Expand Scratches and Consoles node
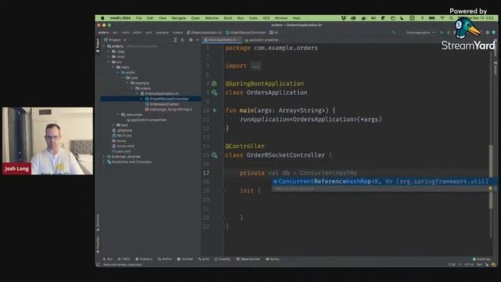501x282 pixels. pyautogui.click(x=104, y=162)
